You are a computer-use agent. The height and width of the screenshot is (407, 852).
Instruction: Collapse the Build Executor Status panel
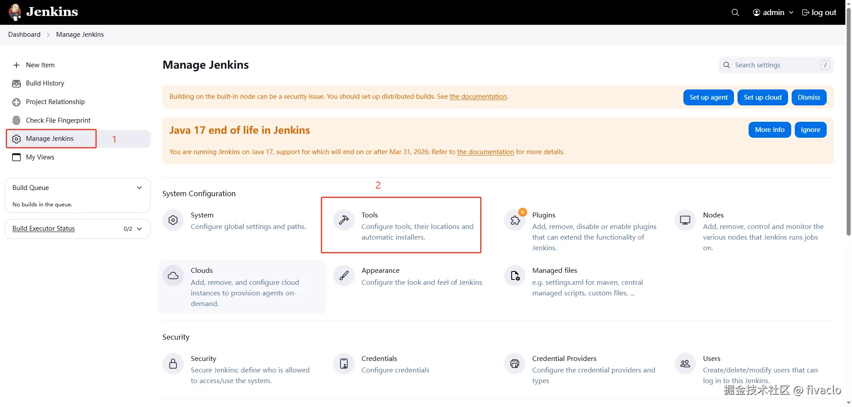[139, 229]
